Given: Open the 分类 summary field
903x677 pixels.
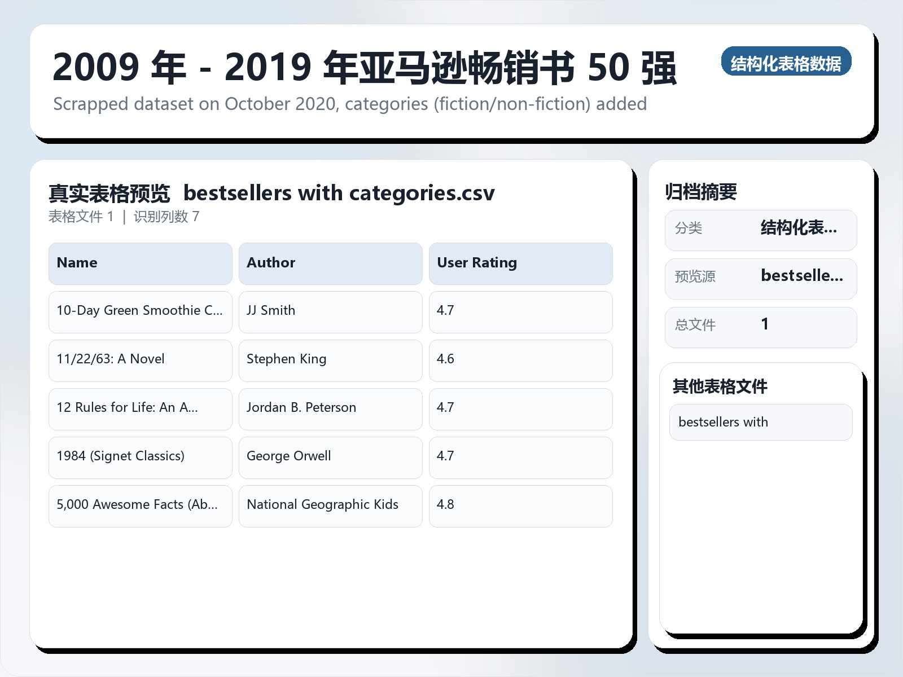Looking at the screenshot, I should point(761,230).
